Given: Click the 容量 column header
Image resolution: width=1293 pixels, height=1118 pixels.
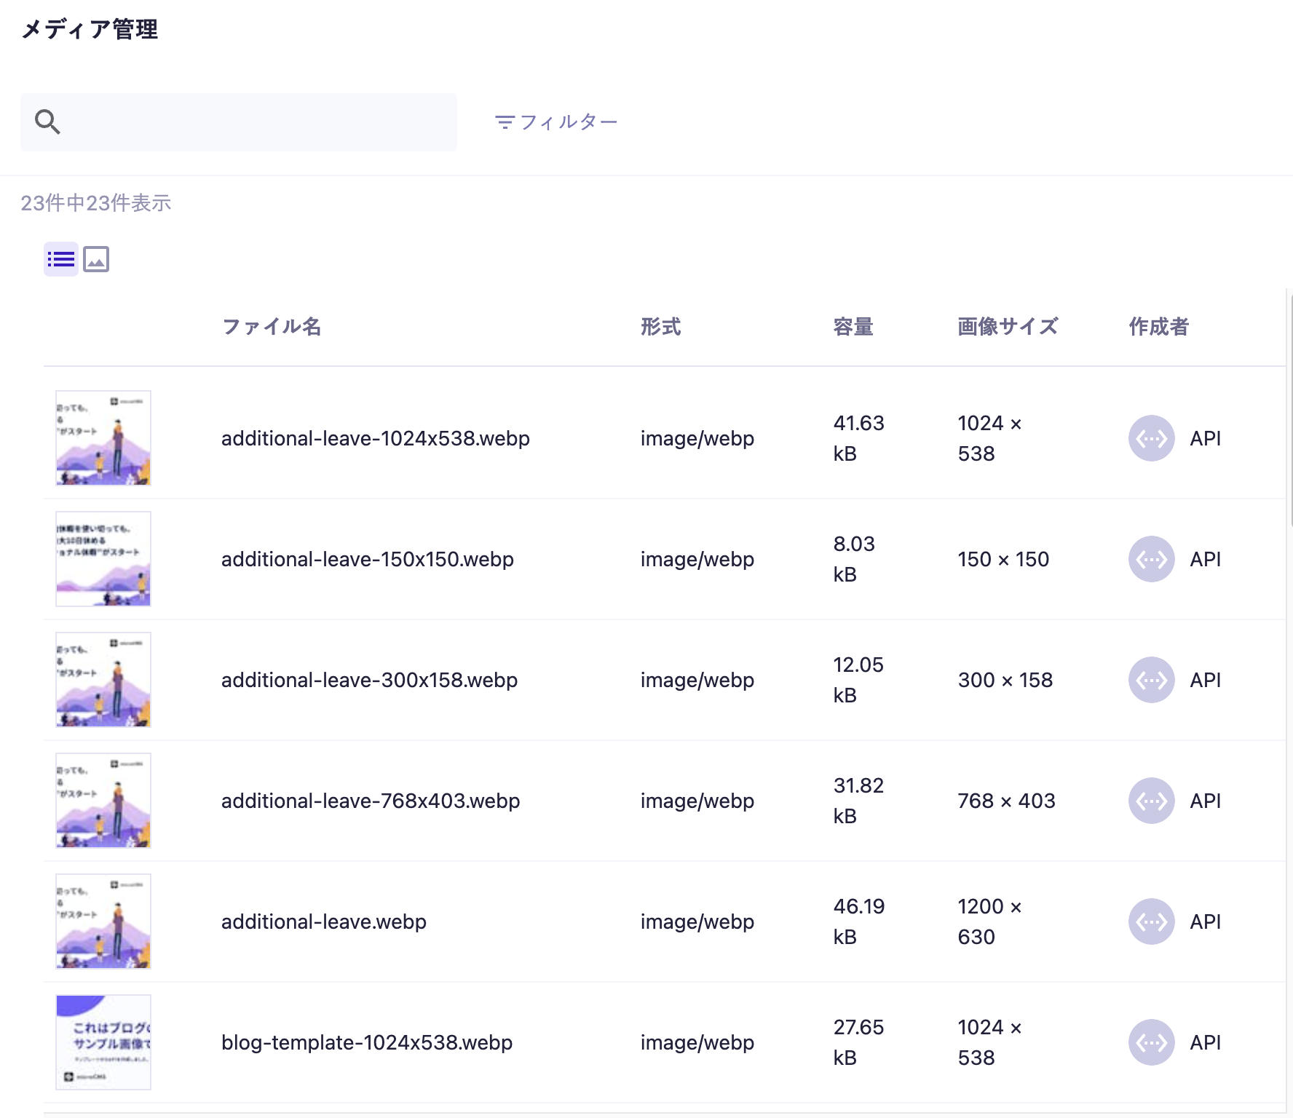Looking at the screenshot, I should [x=853, y=327].
